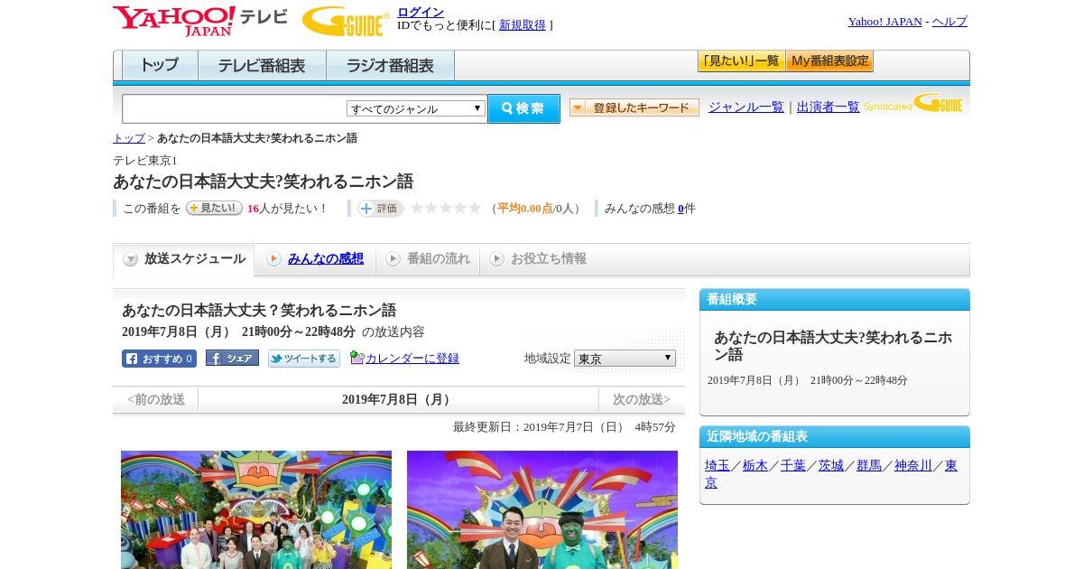The width and height of the screenshot is (1083, 569).
Task: Expand the 登録したキーワード dropdown
Action: coord(634,107)
